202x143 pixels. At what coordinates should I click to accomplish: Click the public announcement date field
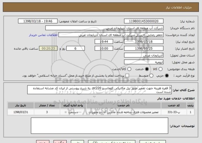click(x=38, y=21)
